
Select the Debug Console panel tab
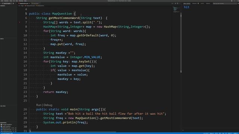pyautogui.click(x=187, y=3)
